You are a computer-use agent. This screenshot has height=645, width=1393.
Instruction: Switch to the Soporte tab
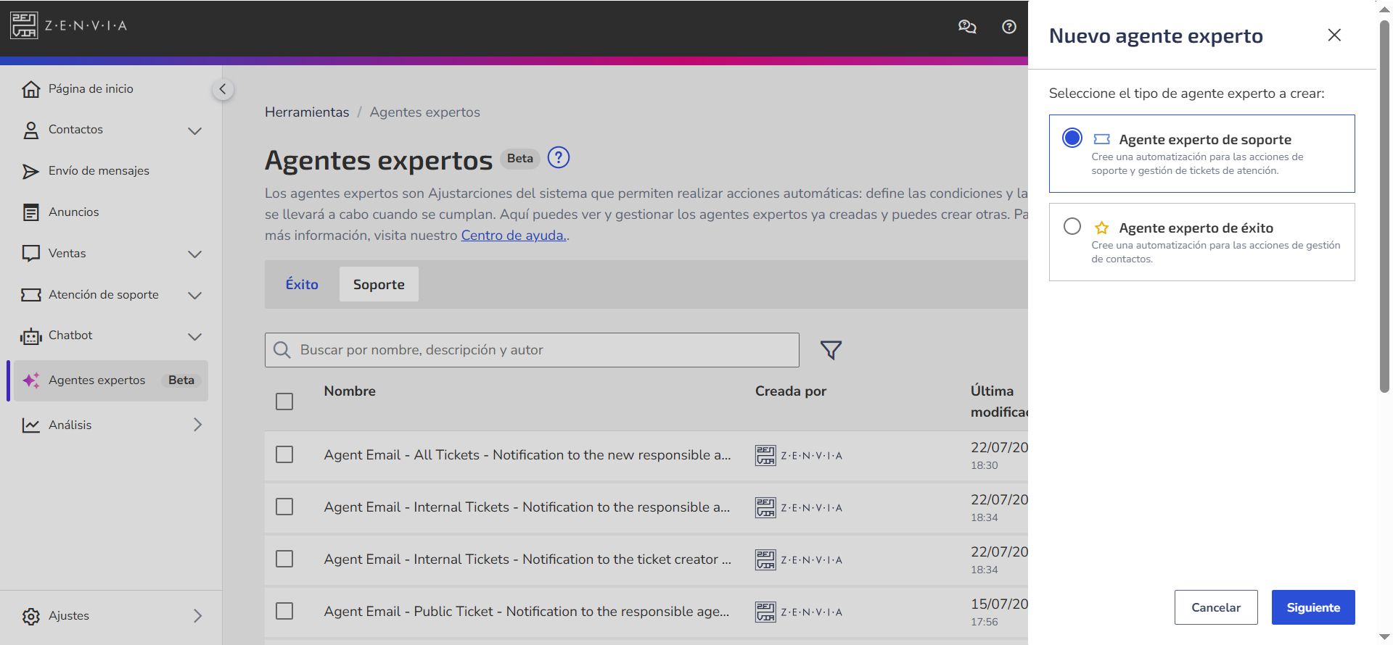coord(379,285)
